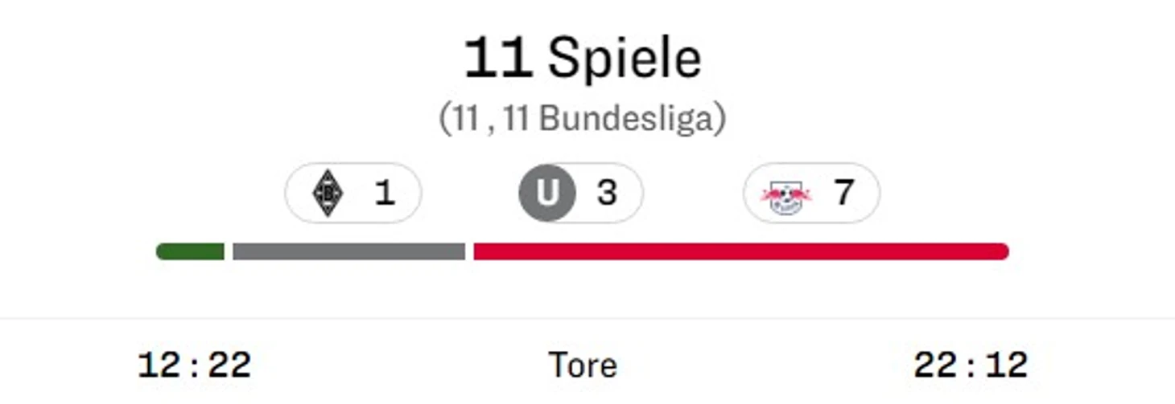Select Gladbach's win count 1
The width and height of the screenshot is (1175, 404).
click(385, 193)
